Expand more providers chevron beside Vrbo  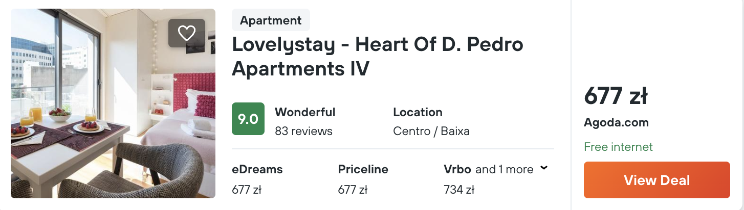click(544, 168)
